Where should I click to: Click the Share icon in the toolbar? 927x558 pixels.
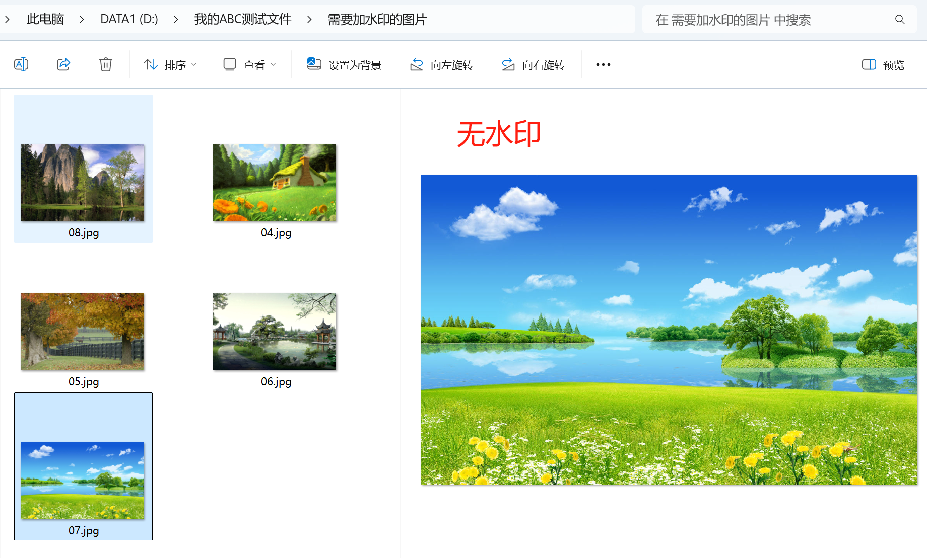pos(63,64)
